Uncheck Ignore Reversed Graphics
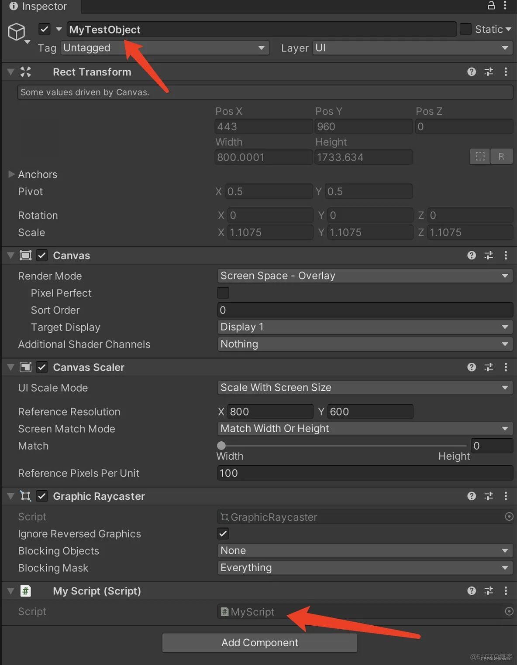The width and height of the screenshot is (517, 665). [223, 533]
